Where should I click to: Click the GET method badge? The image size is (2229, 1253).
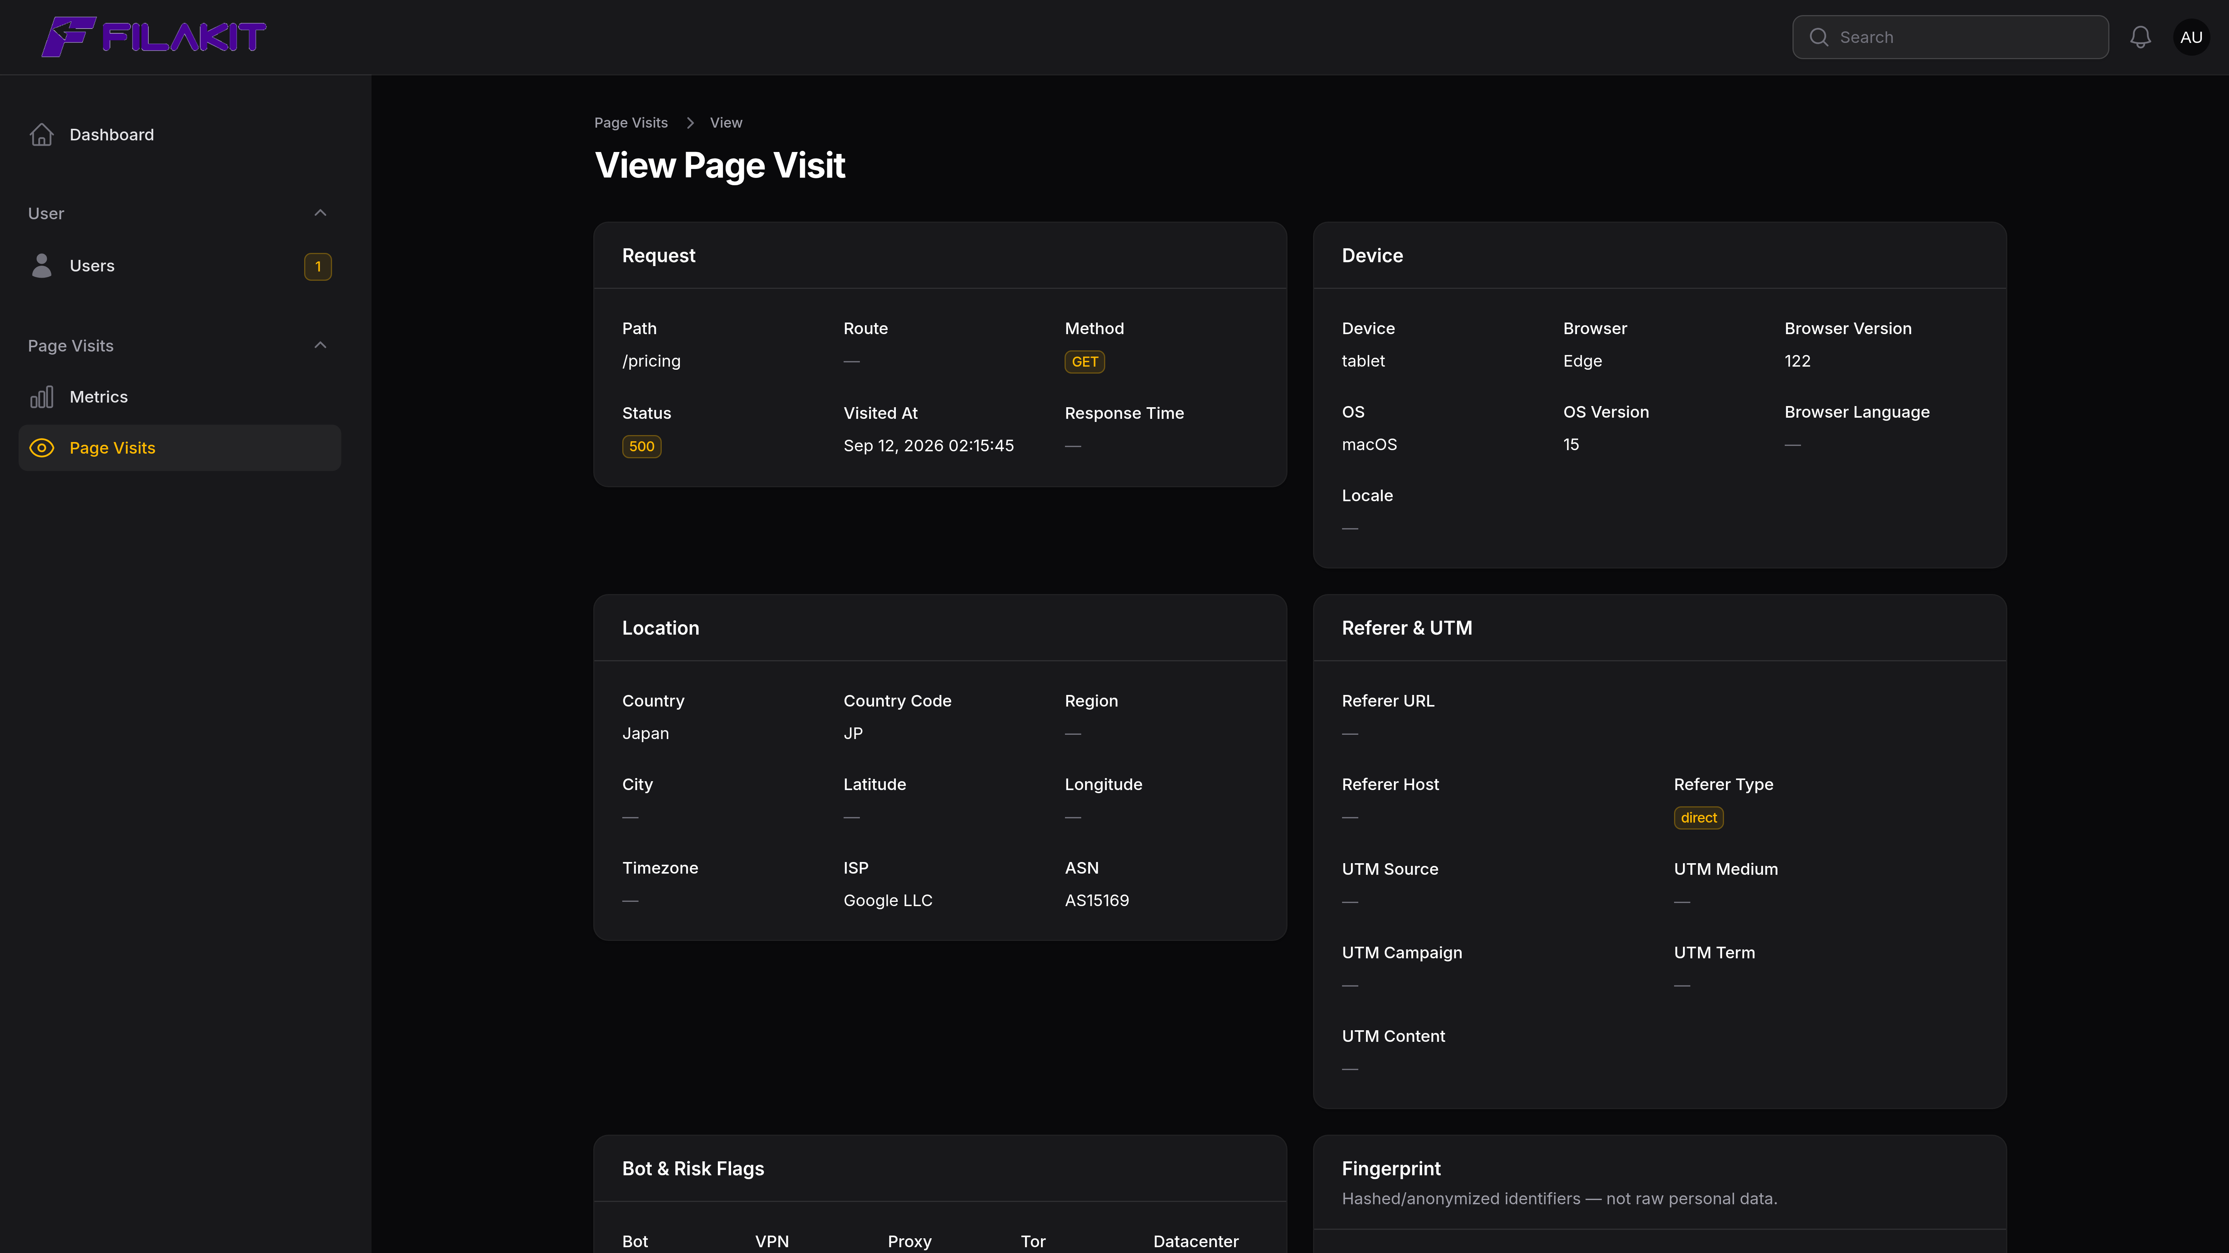tap(1084, 362)
